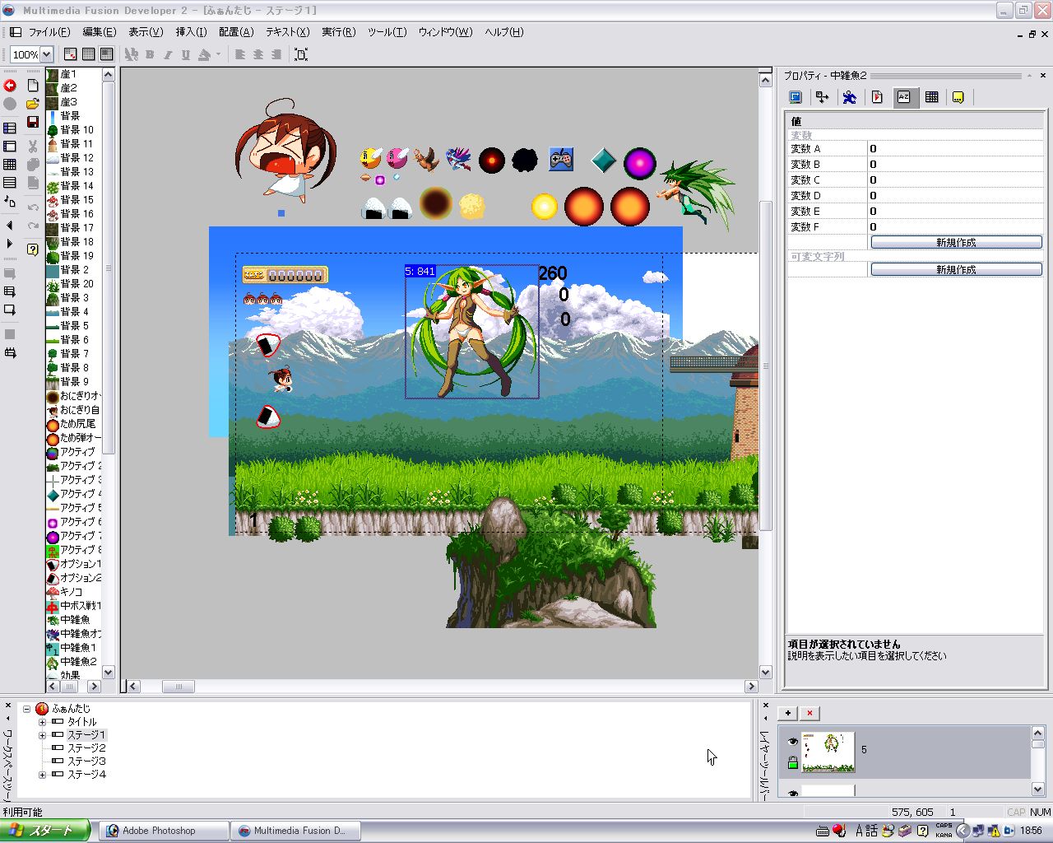The width and height of the screenshot is (1053, 843).
Task: Create a new file with the blank page icon
Action: pos(33,86)
